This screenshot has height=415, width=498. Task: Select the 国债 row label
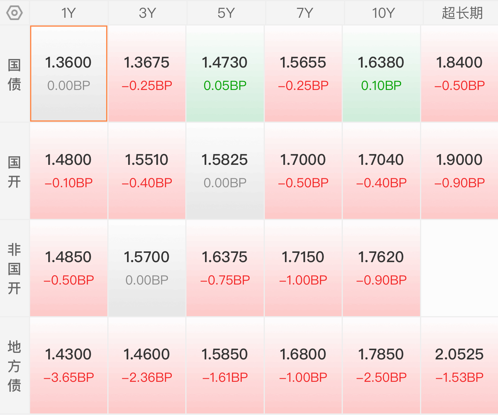14,74
